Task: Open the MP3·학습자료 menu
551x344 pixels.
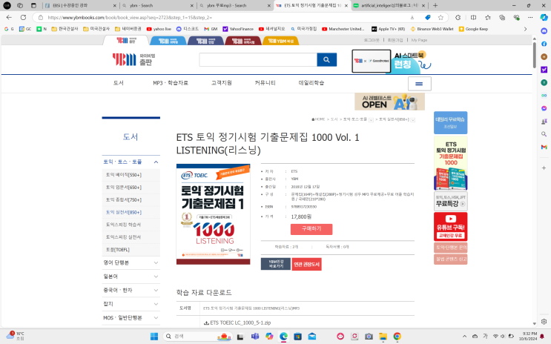Action: pyautogui.click(x=171, y=83)
